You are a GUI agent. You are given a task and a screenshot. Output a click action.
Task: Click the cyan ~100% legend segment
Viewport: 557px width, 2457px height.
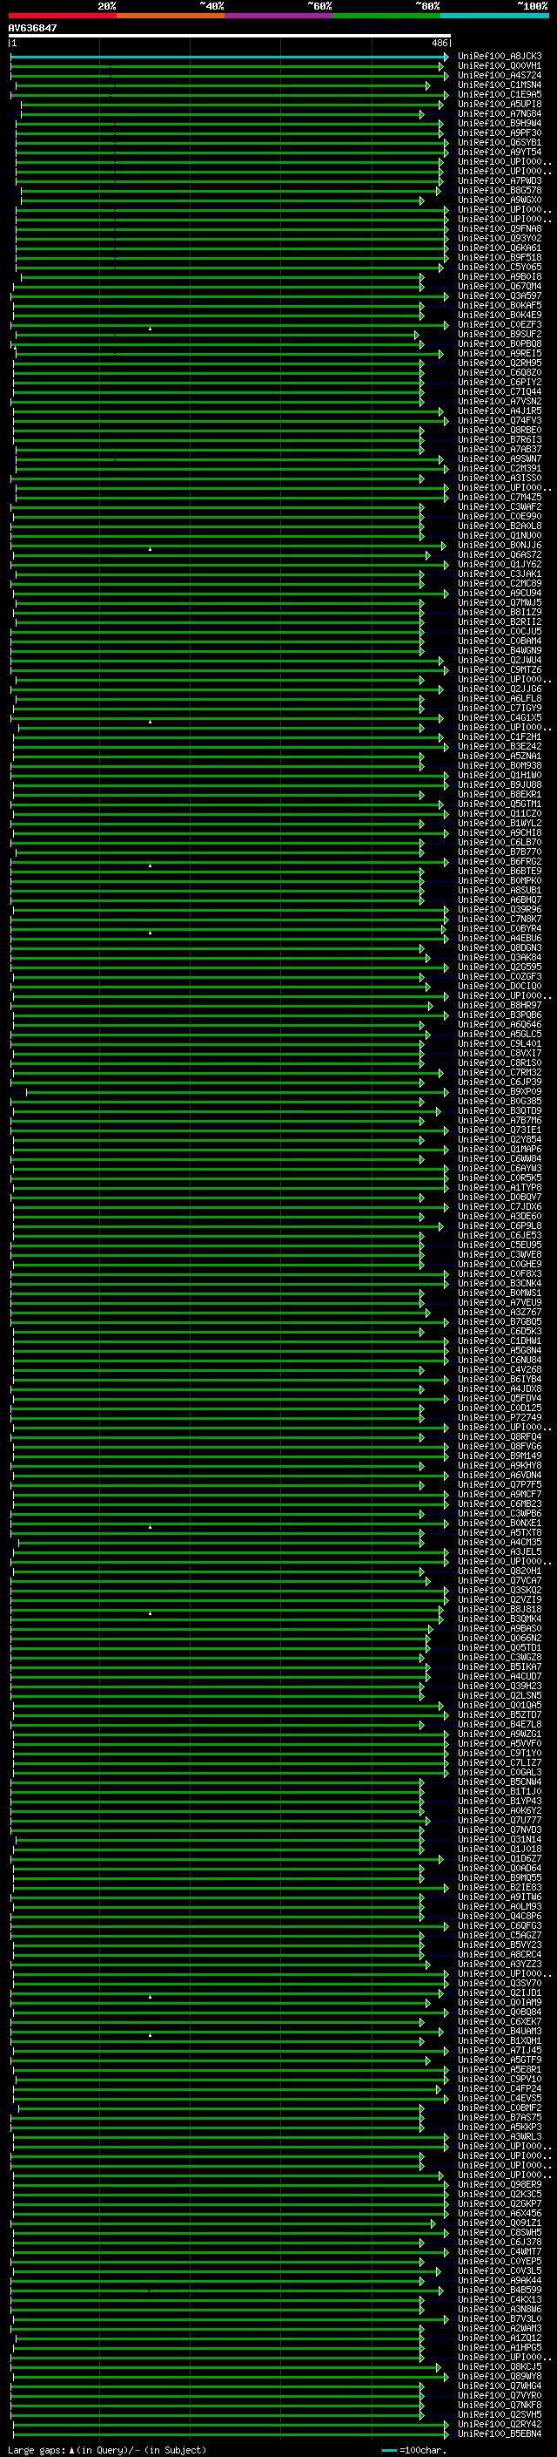[x=494, y=16]
